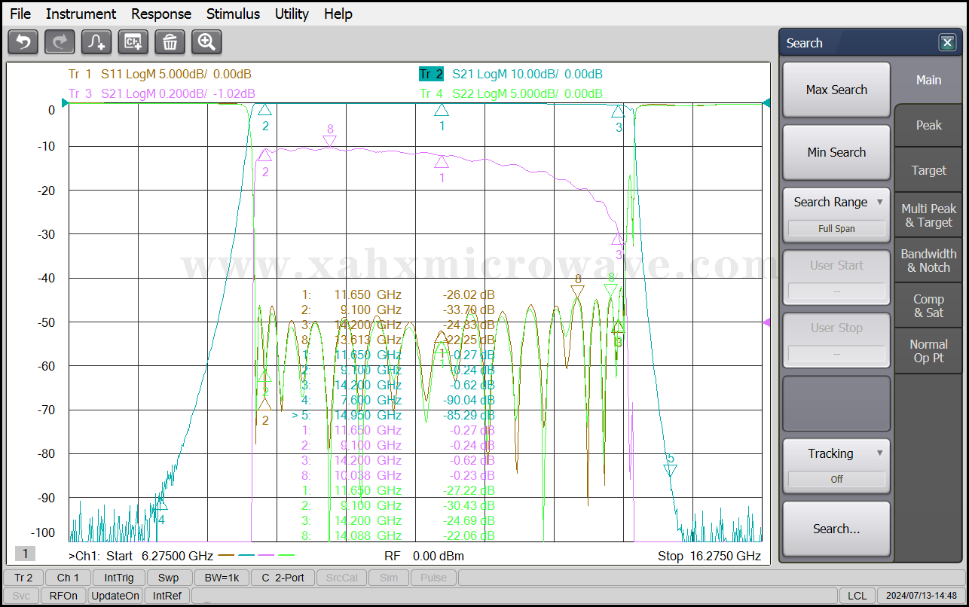Click the Tr 2 status bar button
The height and width of the screenshot is (607, 969).
[23, 578]
